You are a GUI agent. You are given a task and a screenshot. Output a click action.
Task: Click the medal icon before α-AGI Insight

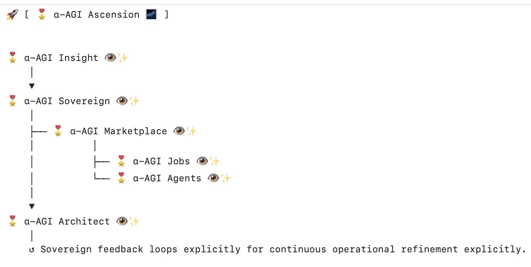12,58
